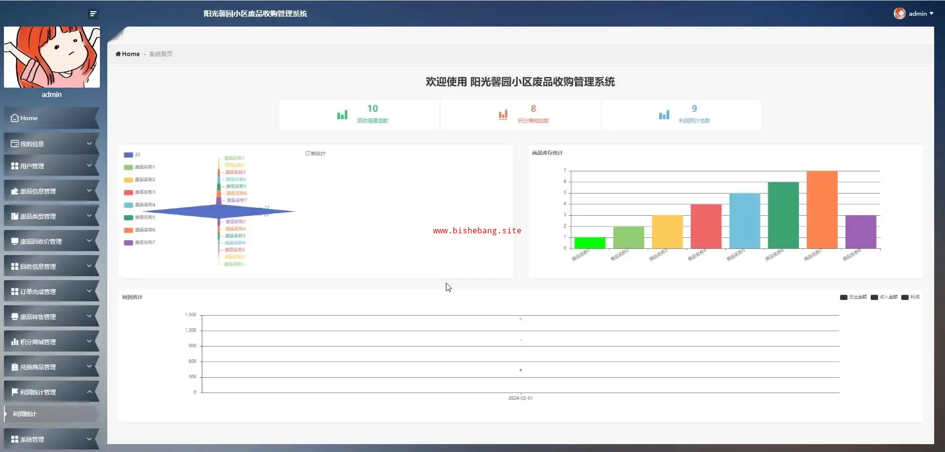
Task: Open the 回收信息总数 card showing 10
Action: tap(359, 115)
